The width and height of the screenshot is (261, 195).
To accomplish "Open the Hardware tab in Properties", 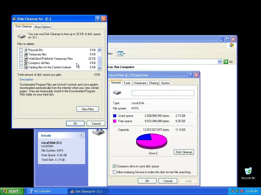I will click(140, 83).
